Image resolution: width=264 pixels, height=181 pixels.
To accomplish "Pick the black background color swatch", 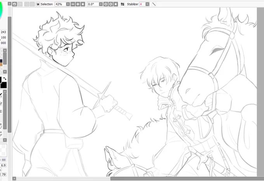I will [x=3, y=85].
